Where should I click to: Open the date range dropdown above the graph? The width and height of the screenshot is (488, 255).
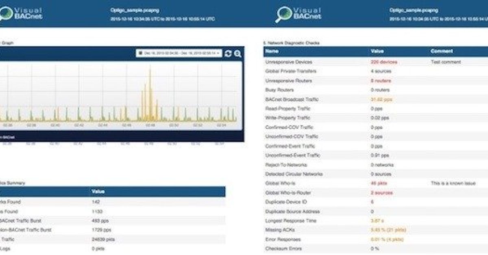pos(179,53)
